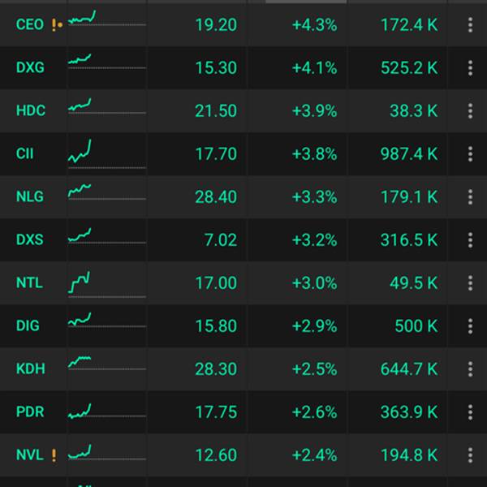
Task: Click the HDC change percentage +3.9%
Action: point(314,111)
